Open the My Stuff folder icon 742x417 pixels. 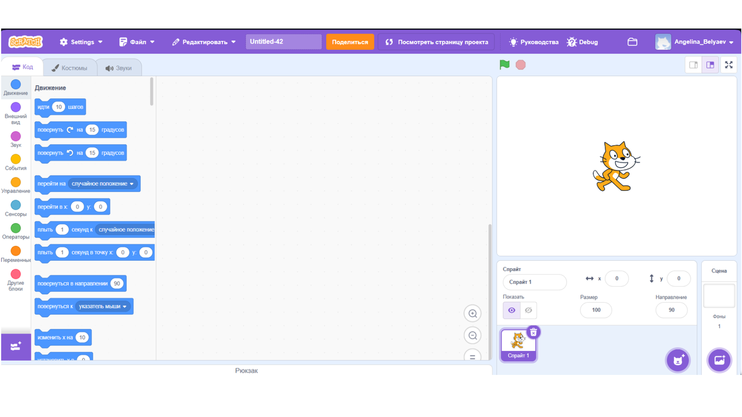coord(632,42)
